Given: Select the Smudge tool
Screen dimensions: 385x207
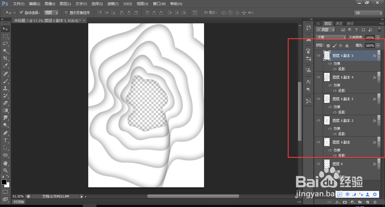Looking at the screenshot, I should point(5,118).
